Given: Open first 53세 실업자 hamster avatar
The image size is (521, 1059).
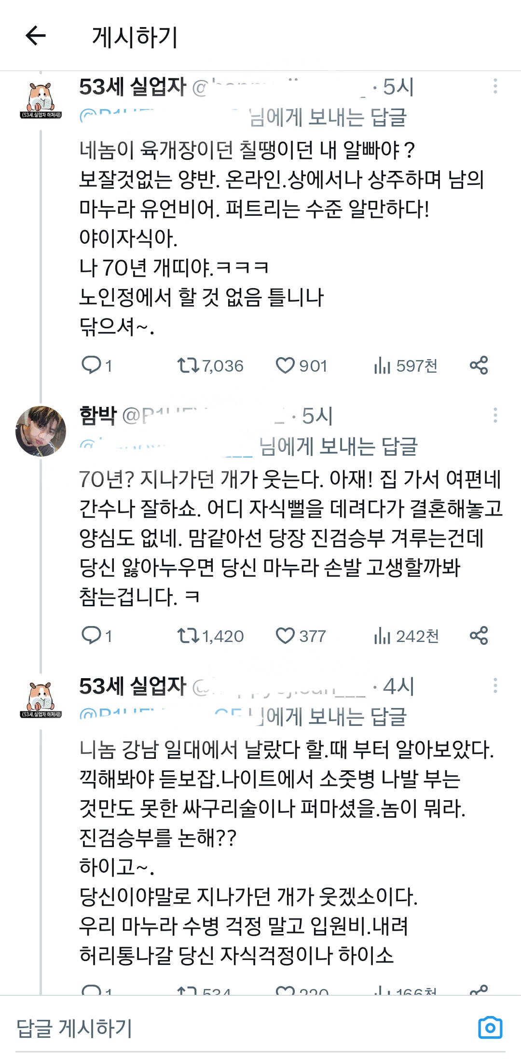Looking at the screenshot, I should 41,100.
